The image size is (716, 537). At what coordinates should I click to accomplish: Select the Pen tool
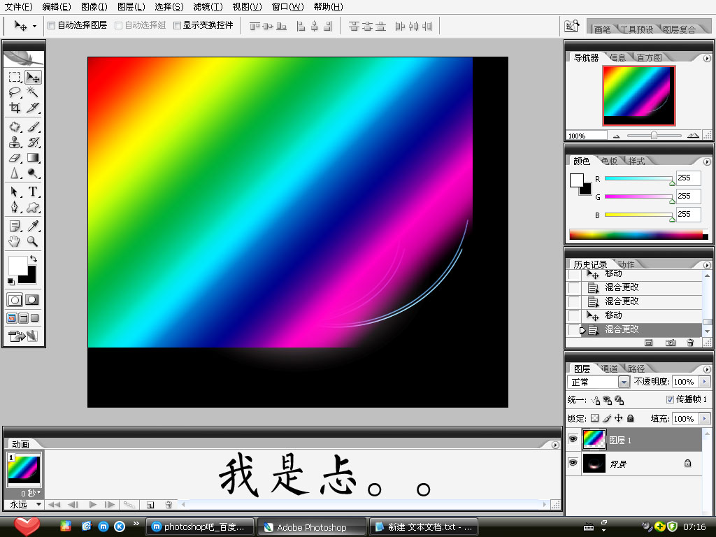pos(15,207)
